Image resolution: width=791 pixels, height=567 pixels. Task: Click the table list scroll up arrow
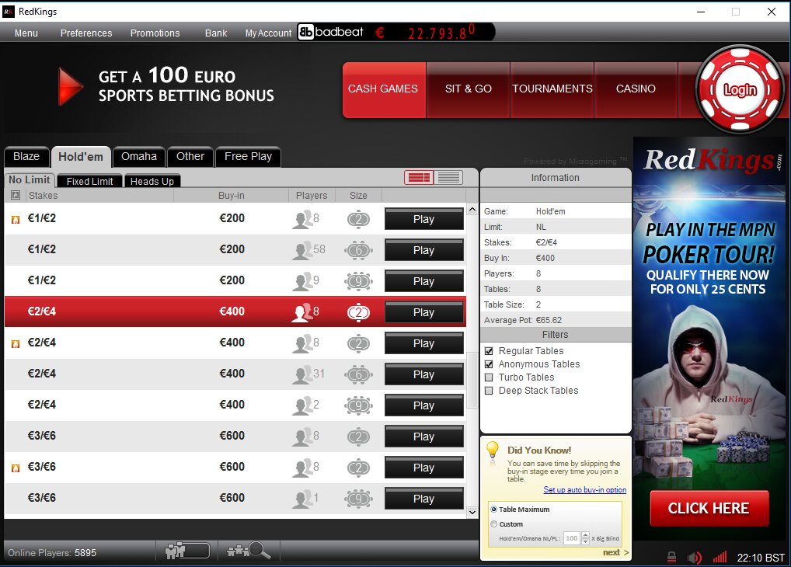472,209
